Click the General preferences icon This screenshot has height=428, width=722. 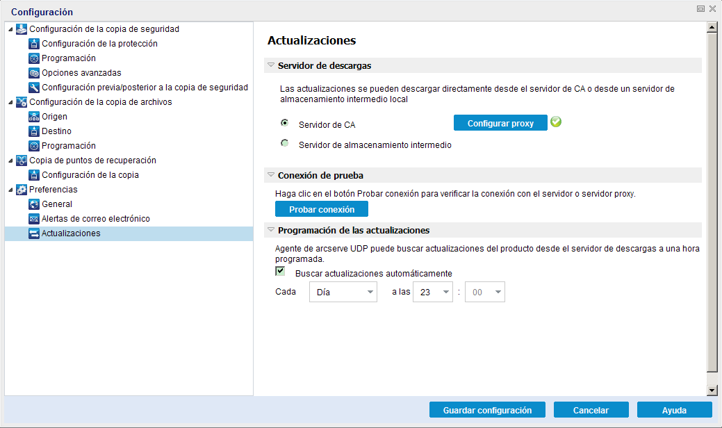(x=34, y=204)
